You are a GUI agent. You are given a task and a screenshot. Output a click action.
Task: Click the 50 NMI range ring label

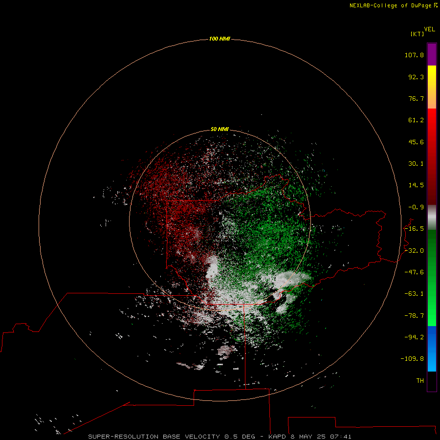tap(220, 129)
